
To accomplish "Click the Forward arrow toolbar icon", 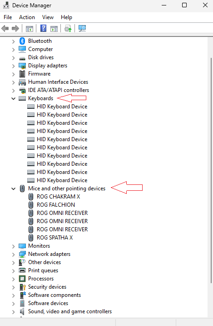I will [x=15, y=28].
